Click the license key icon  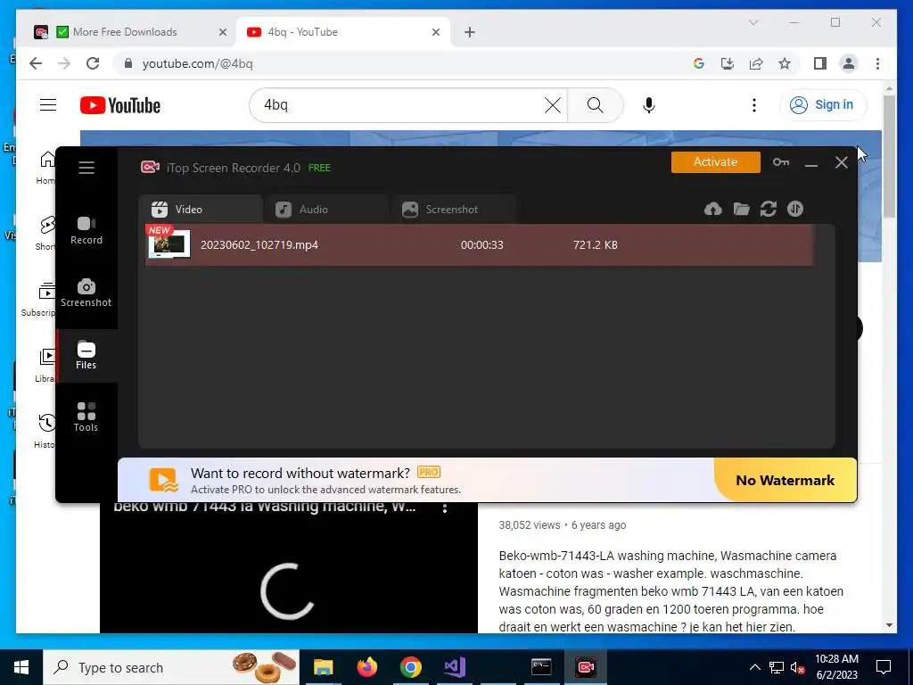(x=781, y=162)
